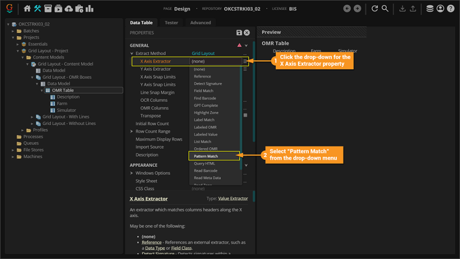Click the dropdown list scrollbar
Screen dimensions: 460x259
coord(241,117)
